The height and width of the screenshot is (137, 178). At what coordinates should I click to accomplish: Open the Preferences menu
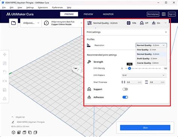[x=57, y=7]
